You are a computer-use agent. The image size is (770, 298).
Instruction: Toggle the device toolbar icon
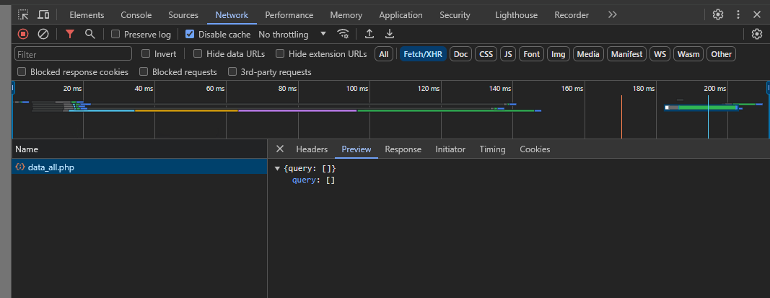coord(43,14)
